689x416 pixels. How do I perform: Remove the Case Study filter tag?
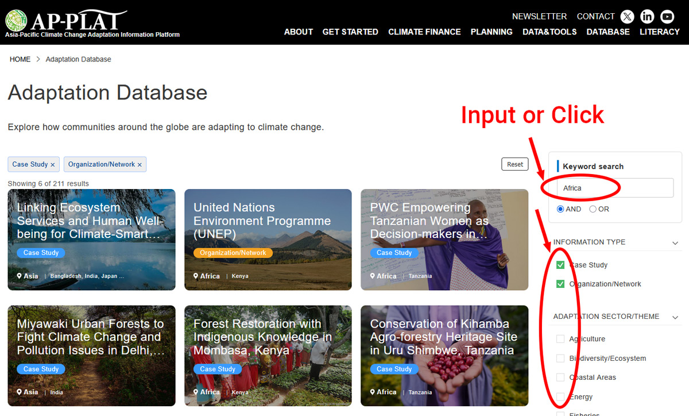53,165
